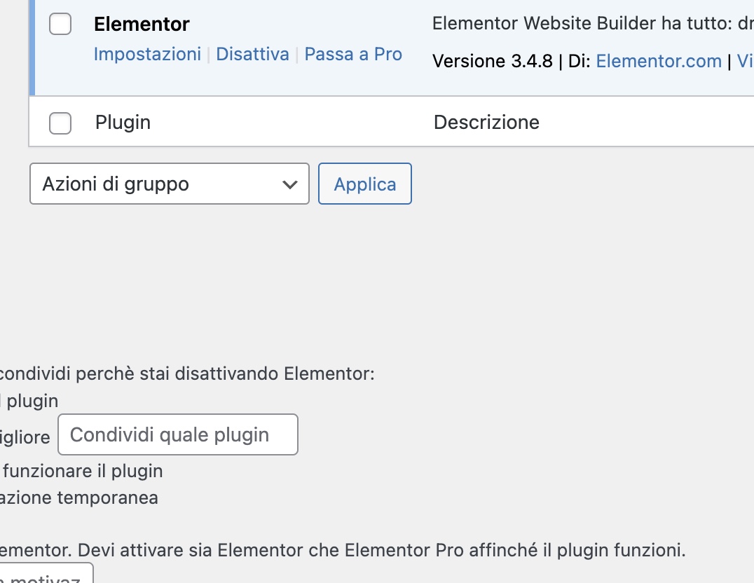Click the Versione 3.4.8 text
Image resolution: width=754 pixels, height=583 pixels.
pos(491,62)
